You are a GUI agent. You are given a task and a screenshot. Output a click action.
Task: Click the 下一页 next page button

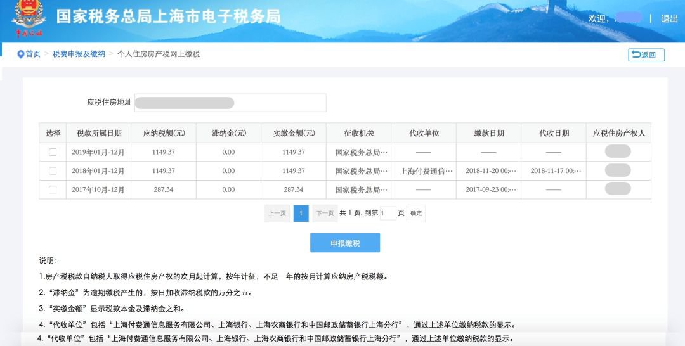point(325,214)
